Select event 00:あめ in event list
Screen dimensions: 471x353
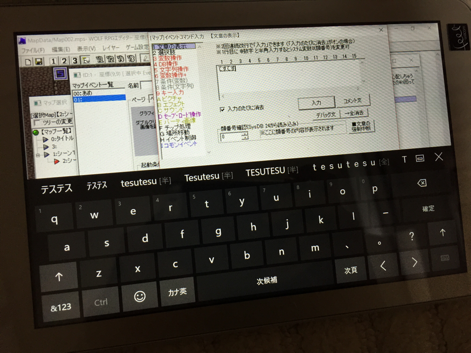pyautogui.click(x=99, y=93)
